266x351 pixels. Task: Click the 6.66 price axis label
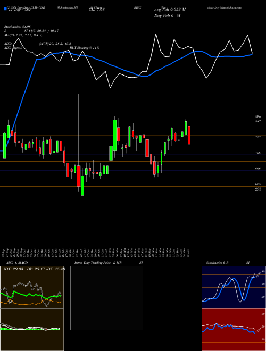(257, 169)
